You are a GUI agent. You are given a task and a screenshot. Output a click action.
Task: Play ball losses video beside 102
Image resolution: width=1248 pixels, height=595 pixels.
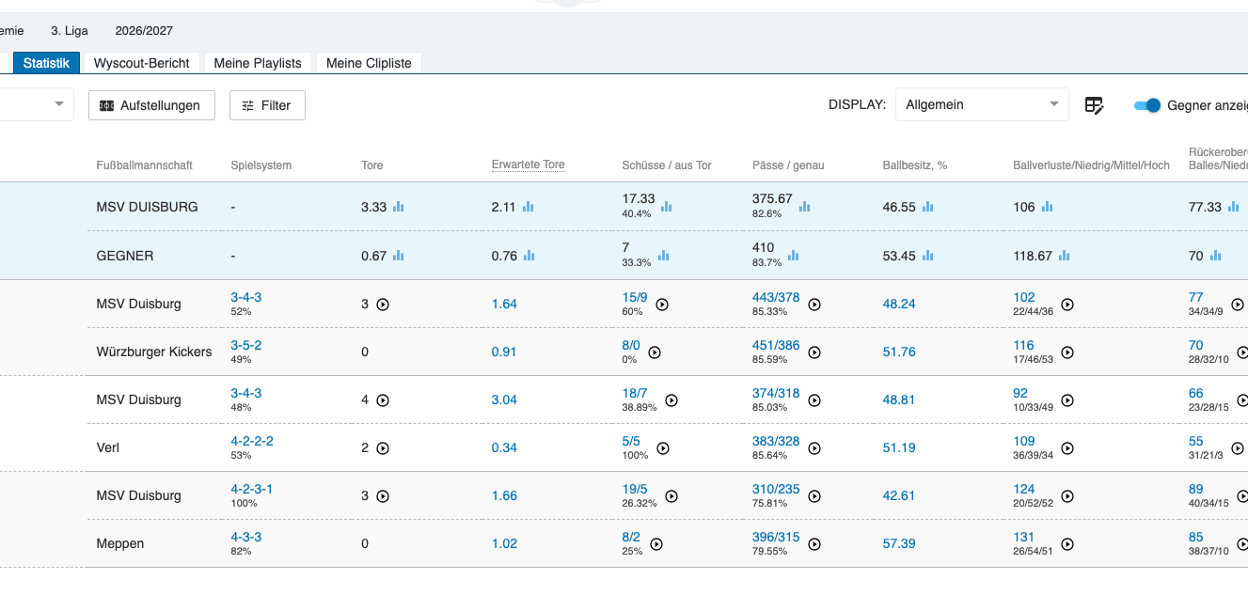[1067, 305]
